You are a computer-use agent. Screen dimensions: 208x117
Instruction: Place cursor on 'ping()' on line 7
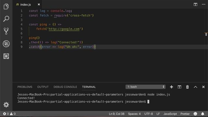(34, 38)
